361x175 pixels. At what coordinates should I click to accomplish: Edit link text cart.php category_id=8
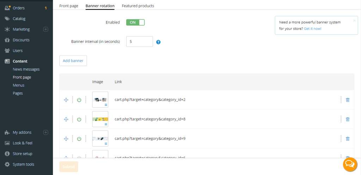click(x=150, y=119)
